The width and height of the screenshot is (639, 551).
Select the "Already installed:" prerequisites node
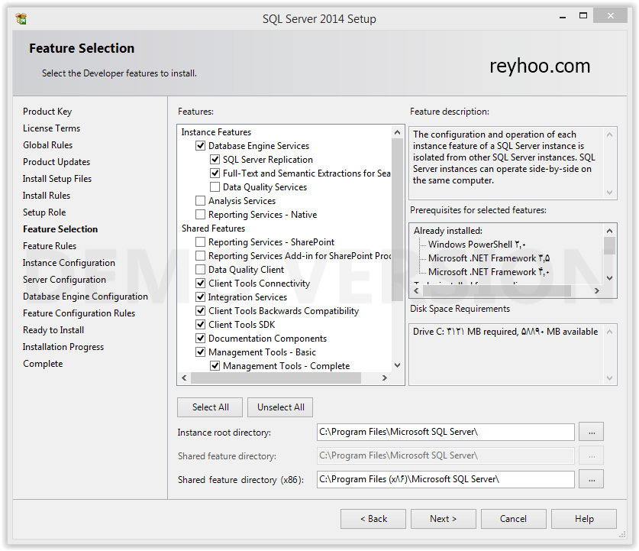tap(448, 231)
